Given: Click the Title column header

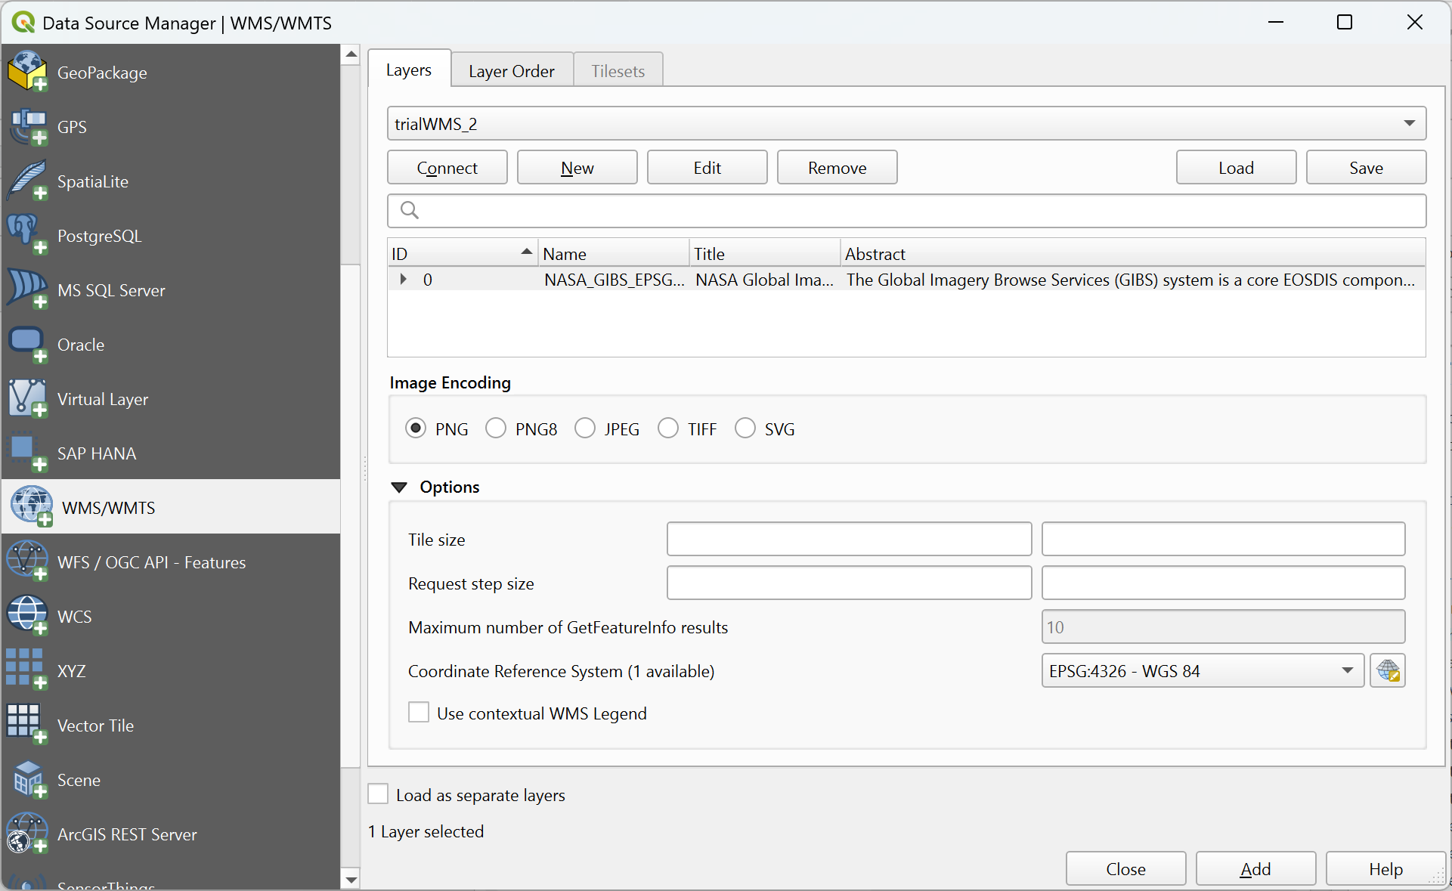Looking at the screenshot, I should tap(765, 254).
